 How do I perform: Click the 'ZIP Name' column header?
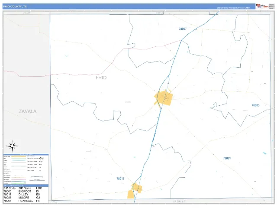[25, 188]
